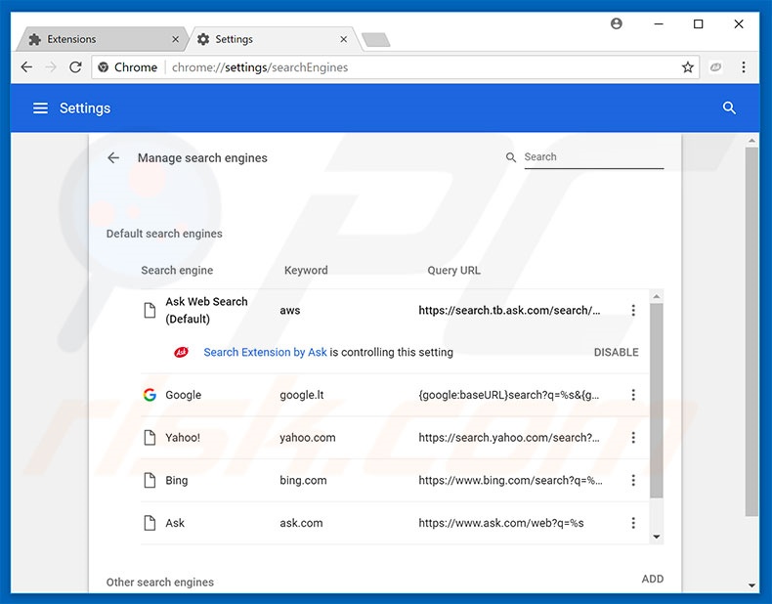Image resolution: width=772 pixels, height=604 pixels.
Task: Click the extension icon beside the bookmark star
Action: point(715,67)
